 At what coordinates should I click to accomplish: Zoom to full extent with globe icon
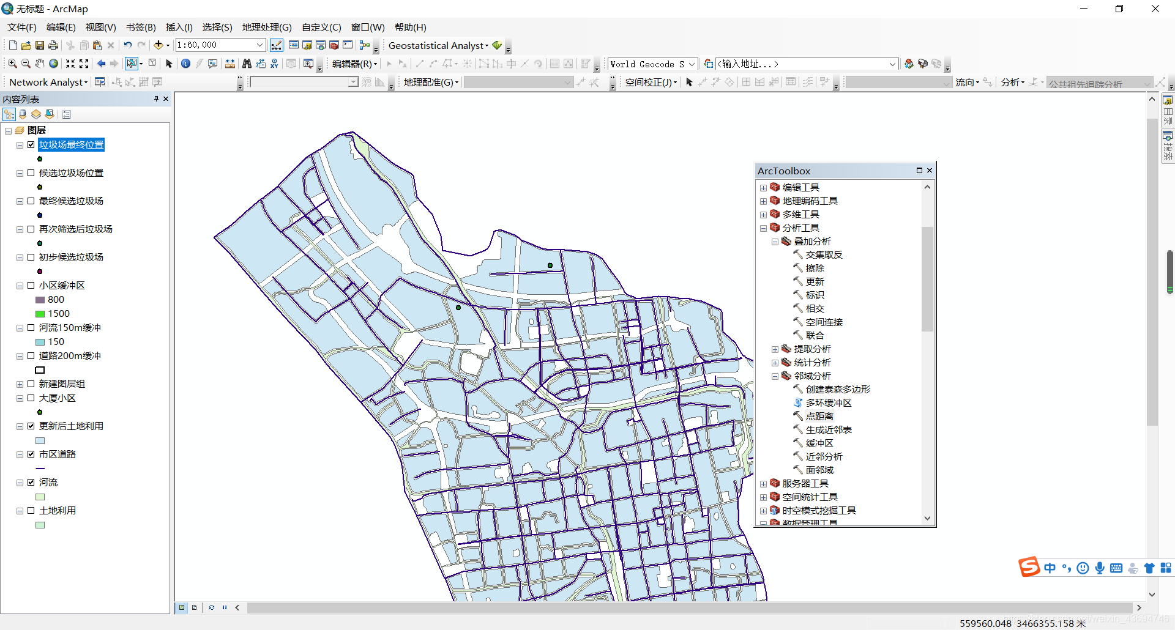pos(54,64)
